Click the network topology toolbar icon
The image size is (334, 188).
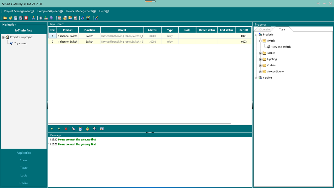[33, 18]
